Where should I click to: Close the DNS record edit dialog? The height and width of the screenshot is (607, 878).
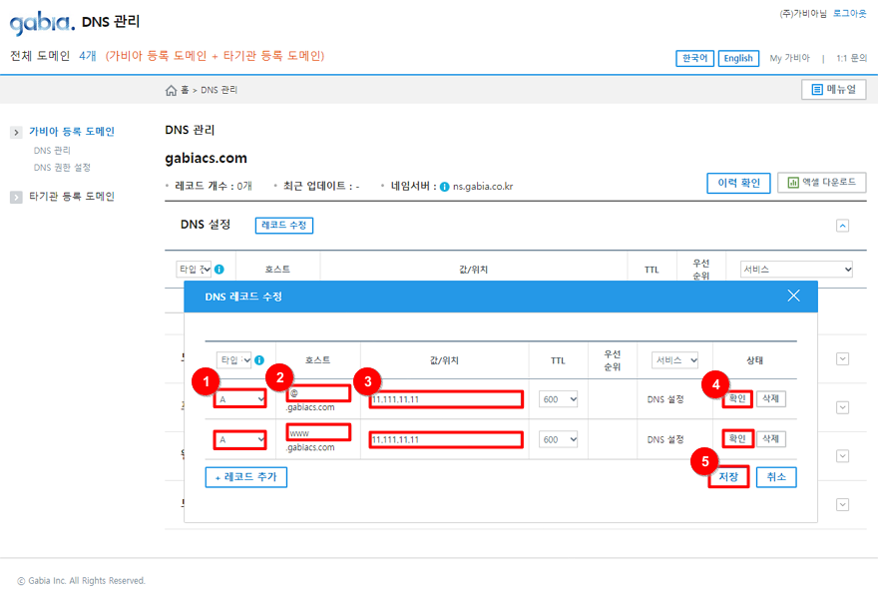tap(793, 296)
